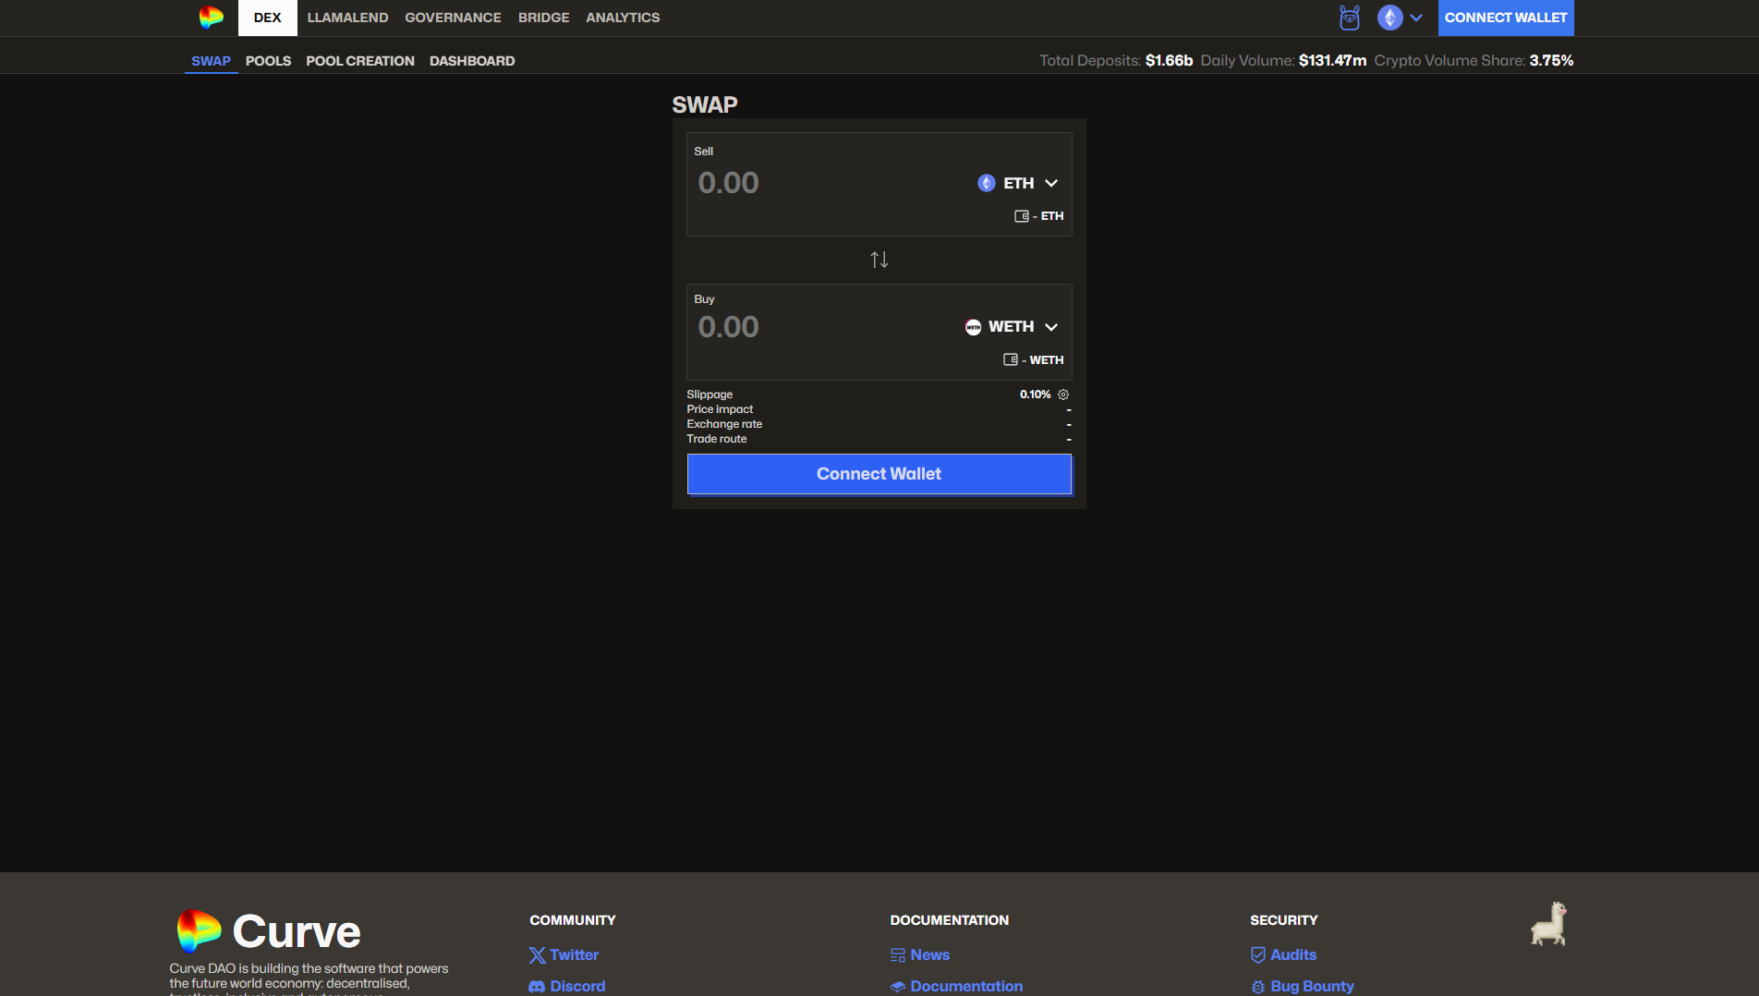1759x996 pixels.
Task: Click the wallet balance icon for WETH
Action: click(x=1011, y=360)
